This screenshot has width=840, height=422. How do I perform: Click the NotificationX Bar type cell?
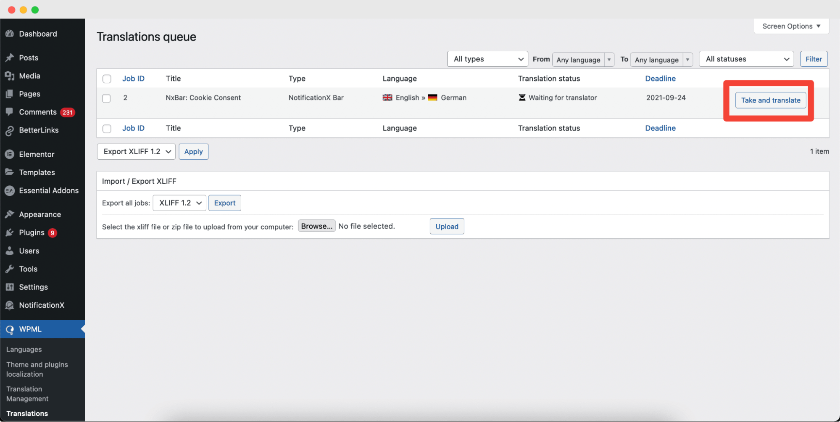click(x=316, y=98)
